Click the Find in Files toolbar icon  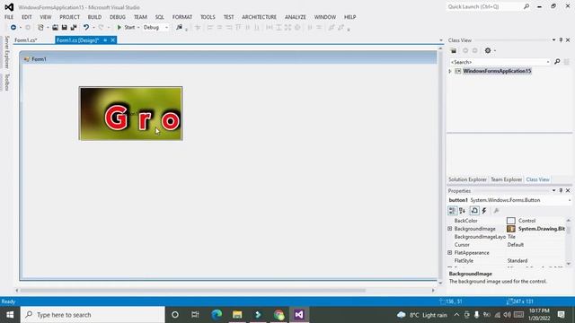pos(179,28)
